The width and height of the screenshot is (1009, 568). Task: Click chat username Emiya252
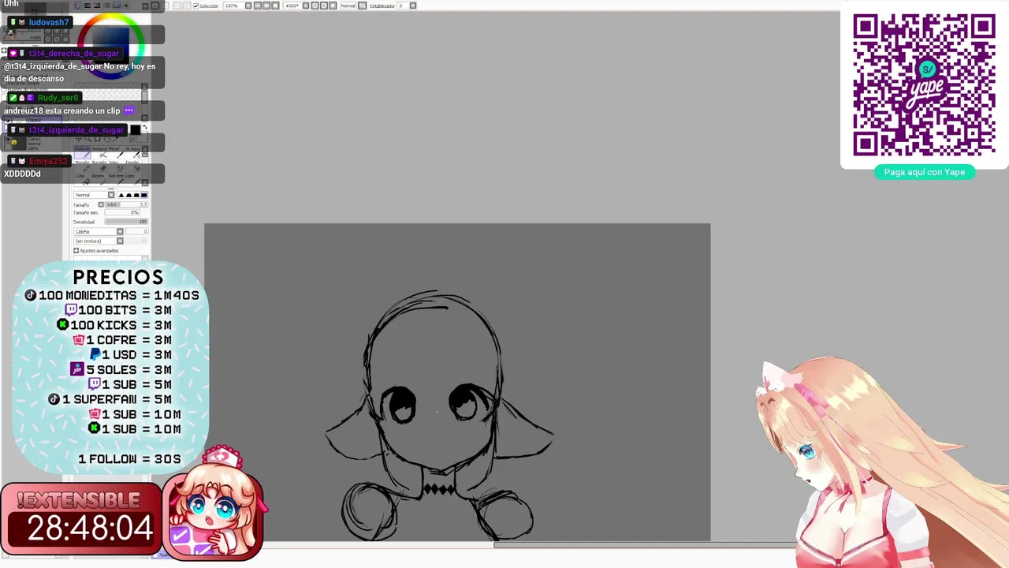tap(48, 161)
